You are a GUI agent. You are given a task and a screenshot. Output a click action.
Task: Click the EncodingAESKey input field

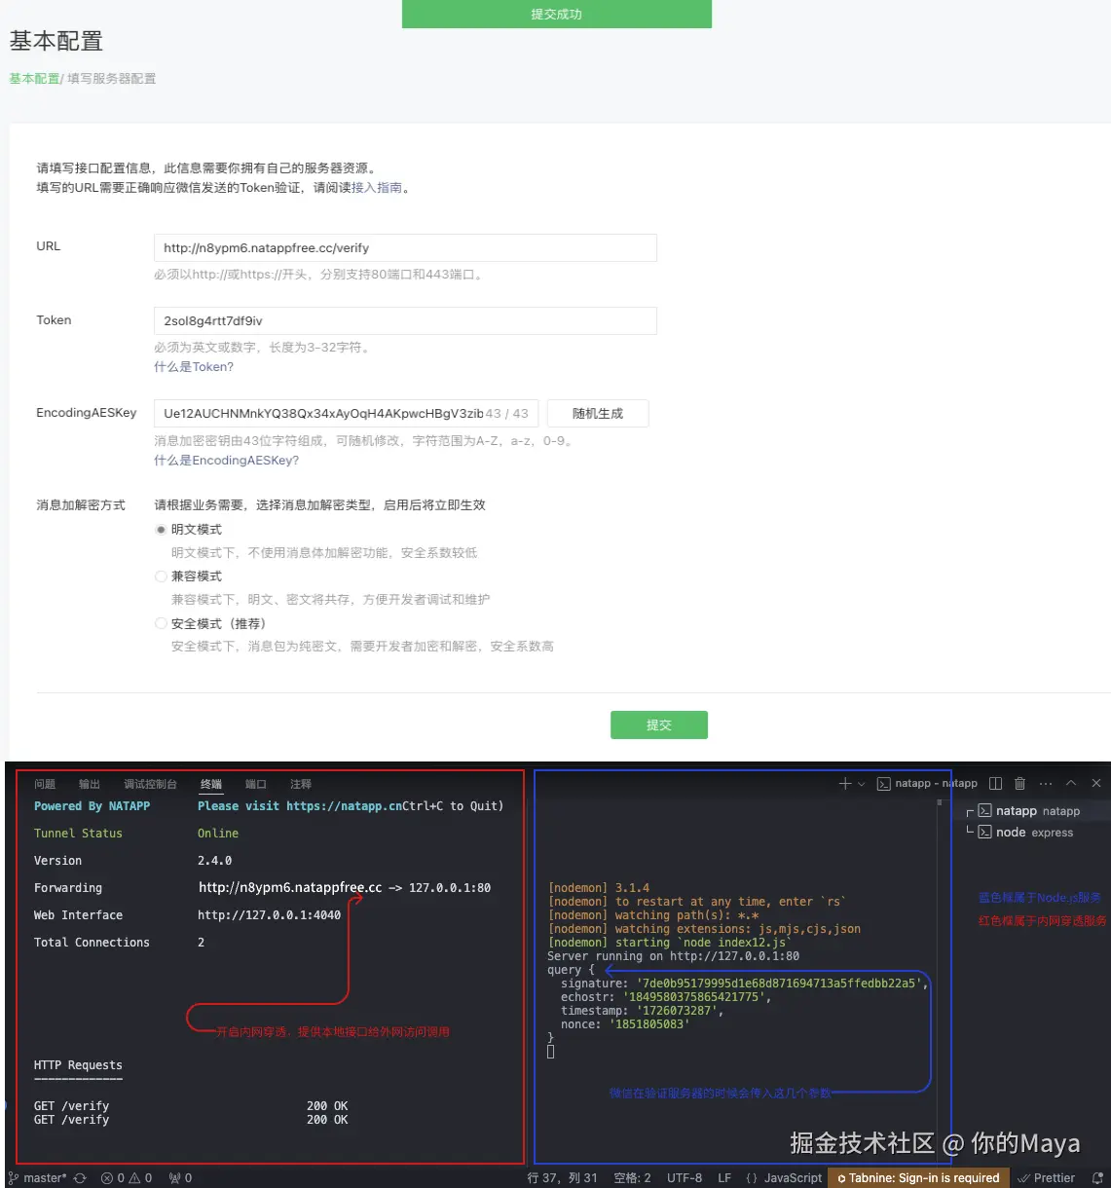pos(346,413)
